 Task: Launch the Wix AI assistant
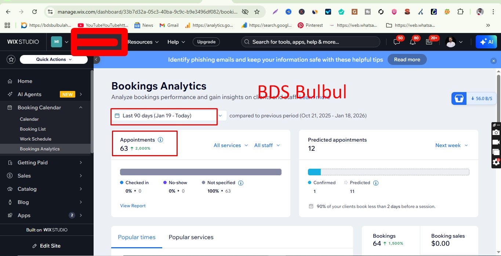click(486, 41)
